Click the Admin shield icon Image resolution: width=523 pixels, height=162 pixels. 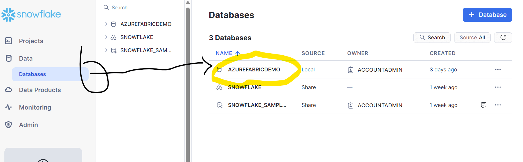pos(8,125)
